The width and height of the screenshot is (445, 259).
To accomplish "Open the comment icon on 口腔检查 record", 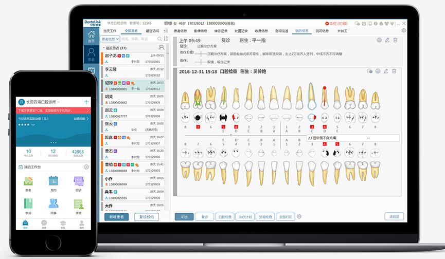I will pyautogui.click(x=369, y=71).
